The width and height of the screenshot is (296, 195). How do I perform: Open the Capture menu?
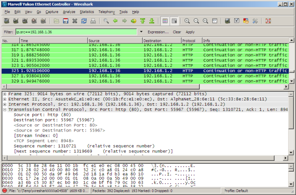(52, 12)
